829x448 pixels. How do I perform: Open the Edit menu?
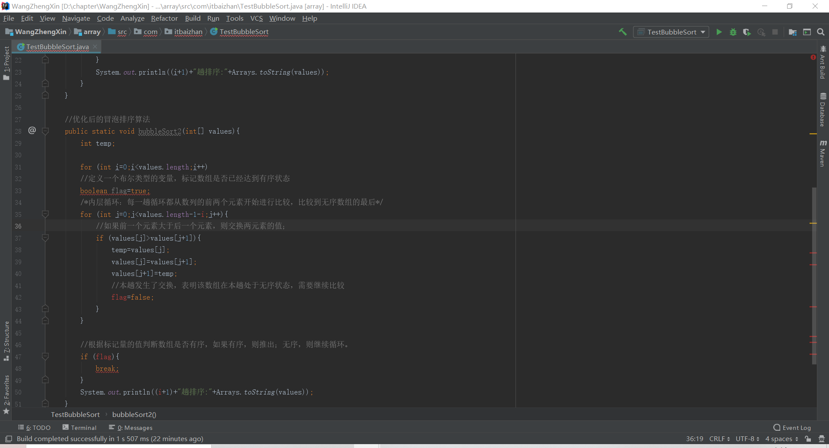pyautogui.click(x=27, y=18)
